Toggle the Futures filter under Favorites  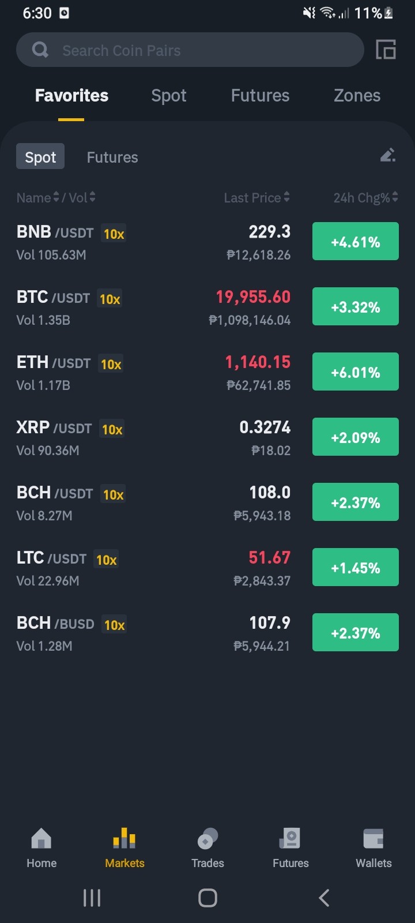[x=112, y=157]
